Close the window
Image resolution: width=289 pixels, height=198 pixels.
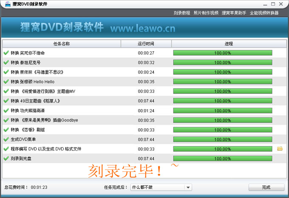tap(281, 4)
